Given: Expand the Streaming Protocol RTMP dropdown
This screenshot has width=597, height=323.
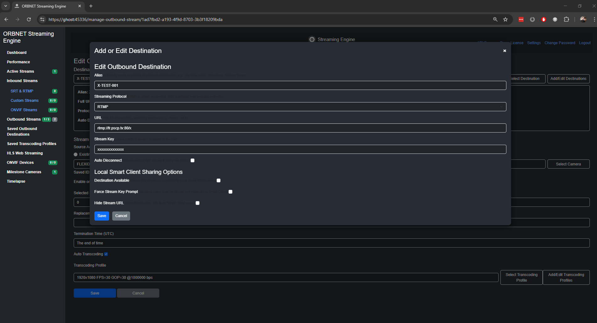Looking at the screenshot, I should coord(300,107).
